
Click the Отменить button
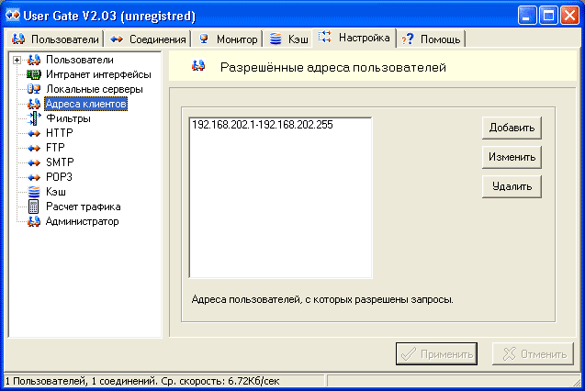pyautogui.click(x=533, y=354)
